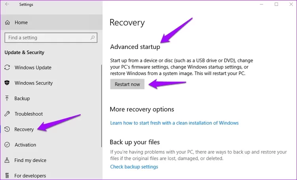Click the Home icon in sidebar
Screen dimensions: 297x180
point(7,23)
